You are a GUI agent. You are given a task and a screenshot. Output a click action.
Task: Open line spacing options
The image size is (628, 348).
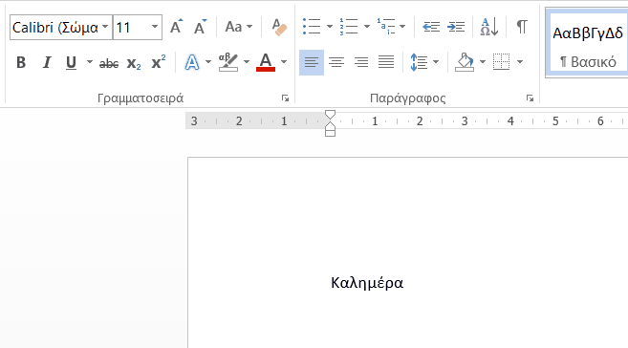point(419,62)
